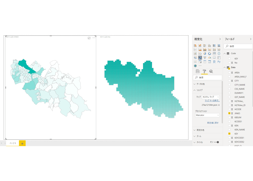Select the slicer visual
Image resolution: width=253 pixels, height=181 pixels.
[200, 62]
